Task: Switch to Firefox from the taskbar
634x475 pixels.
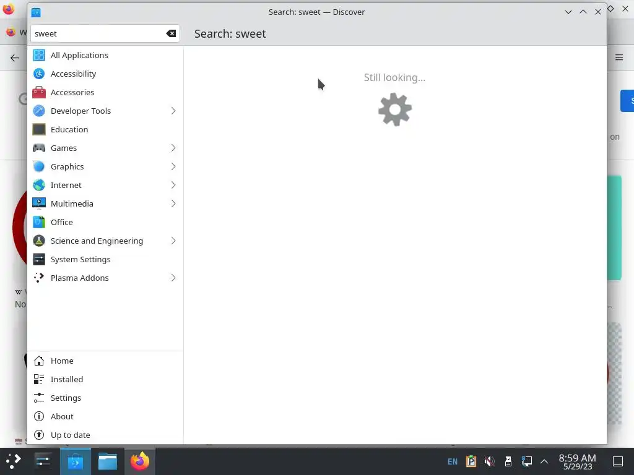Action: (x=140, y=461)
